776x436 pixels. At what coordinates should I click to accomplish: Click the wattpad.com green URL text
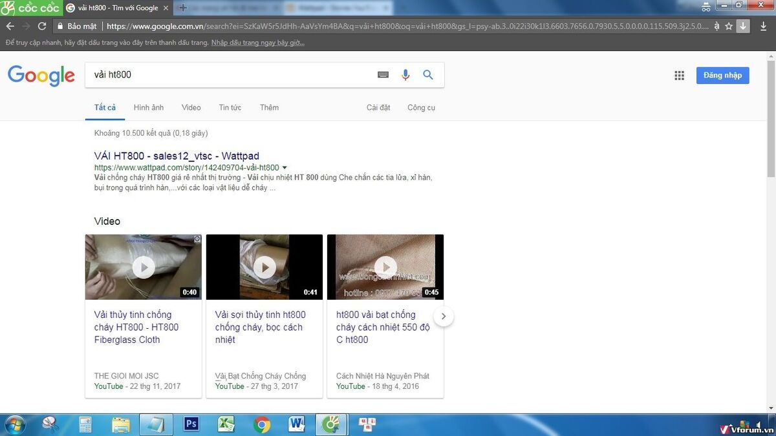(x=187, y=168)
